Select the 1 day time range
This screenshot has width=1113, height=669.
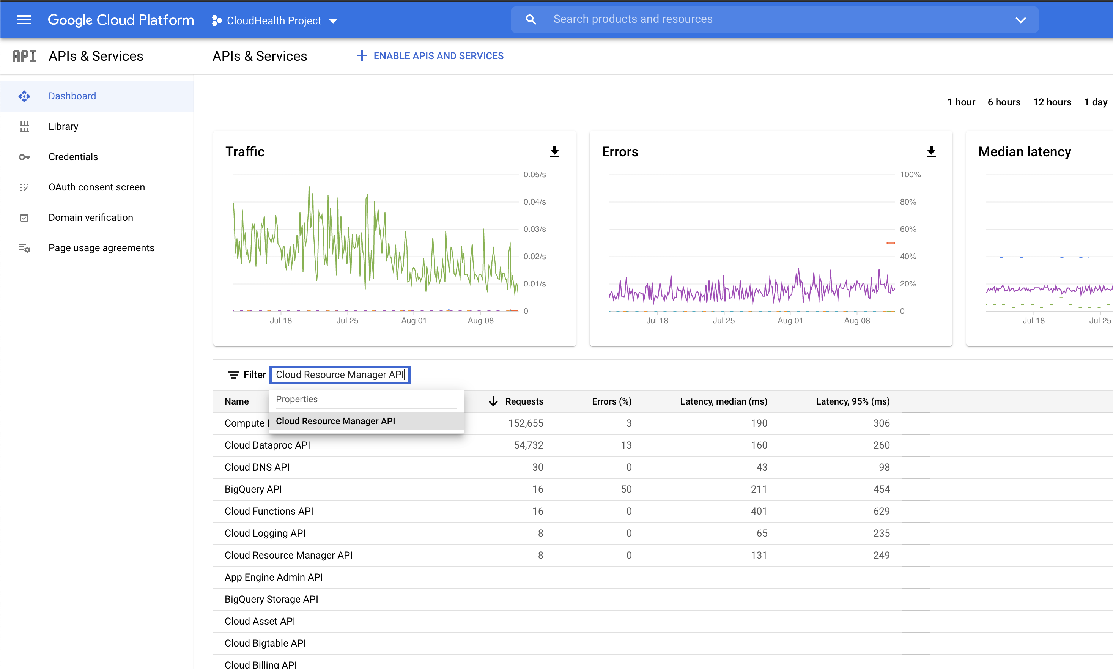click(1096, 102)
